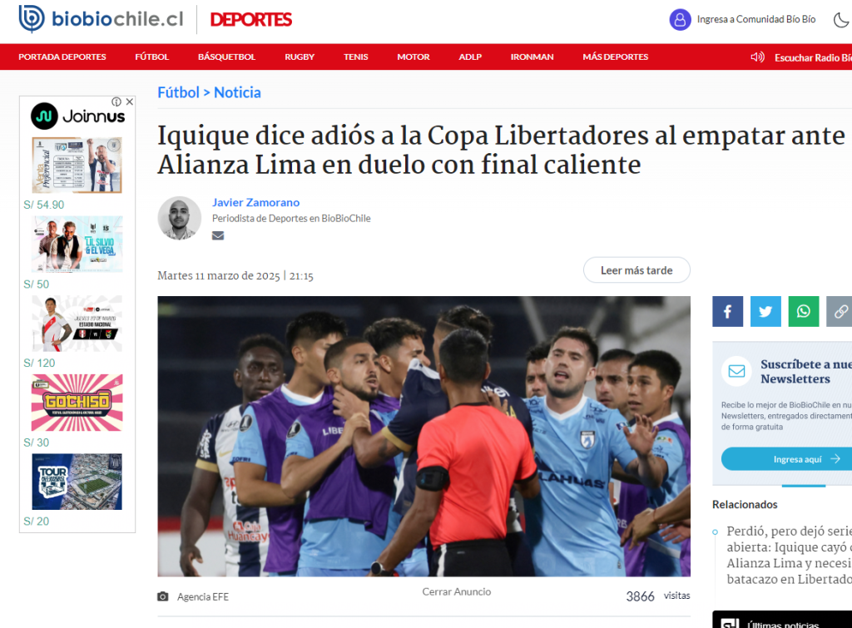The image size is (852, 628).
Task: Open Comunidad Bío Bío user avatar icon
Action: pos(680,20)
